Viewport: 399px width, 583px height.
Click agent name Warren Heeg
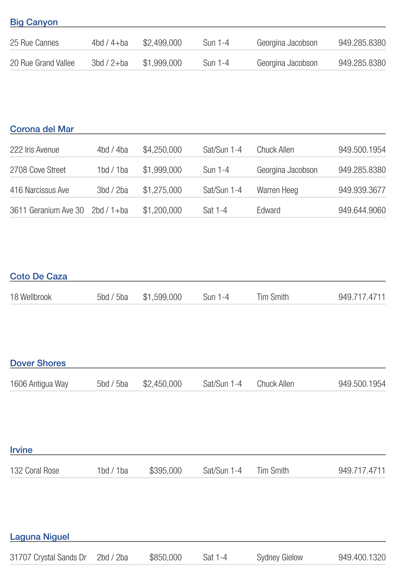277,190
